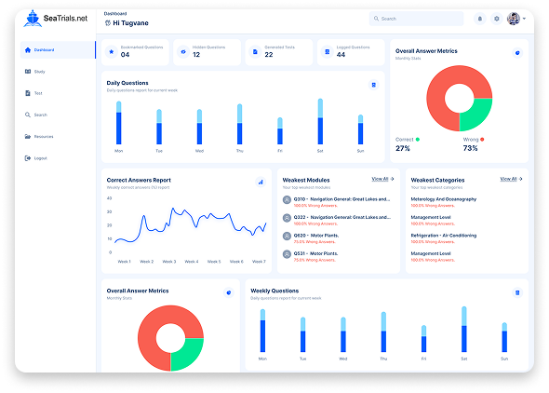Click the Hi Tugvane greeting
Viewport: 549px width, 393px height.
click(x=130, y=23)
